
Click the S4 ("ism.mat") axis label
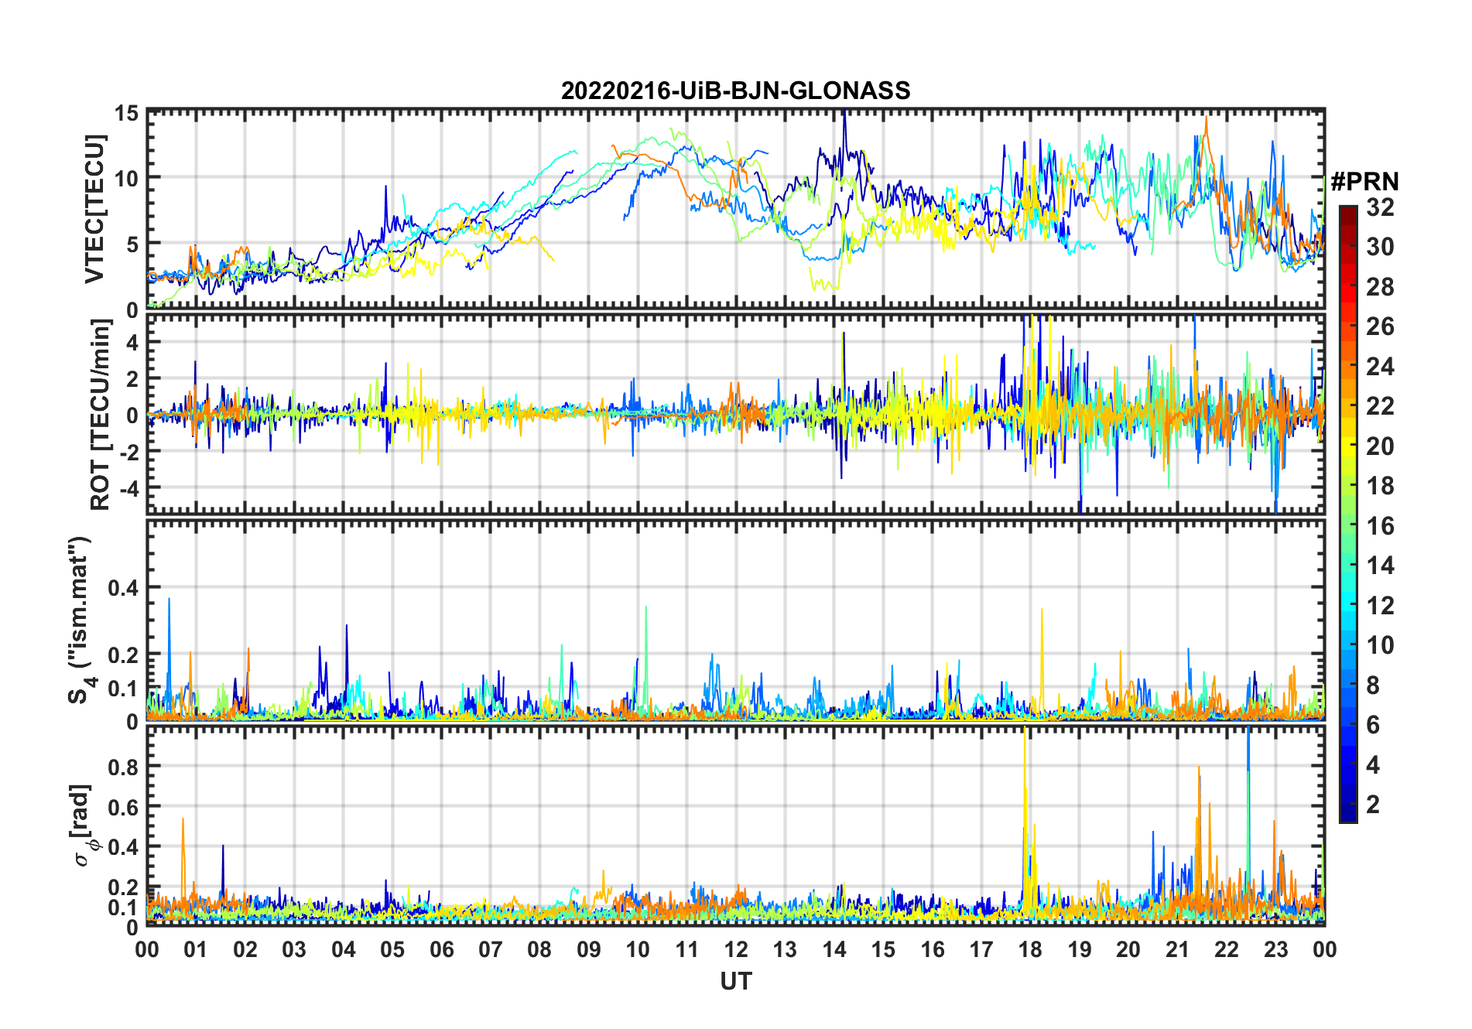80,620
